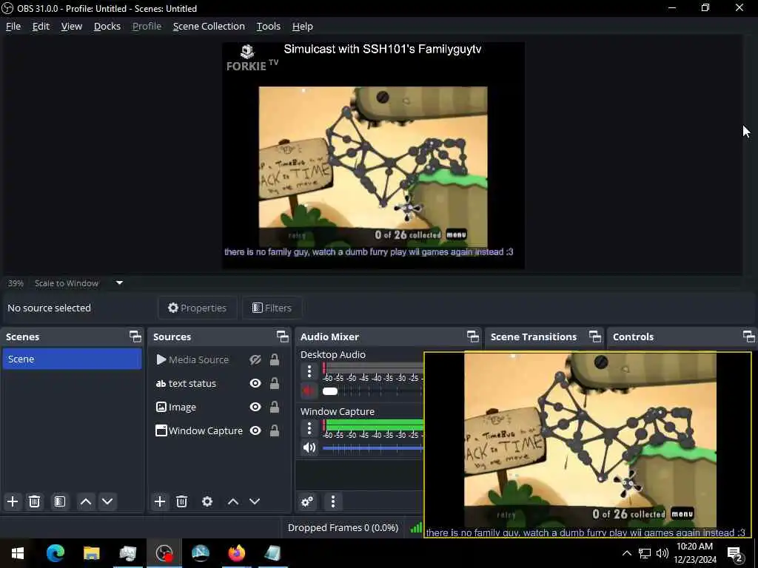Image resolution: width=758 pixels, height=568 pixels.
Task: Show the hidden Media Source
Action: (x=255, y=360)
